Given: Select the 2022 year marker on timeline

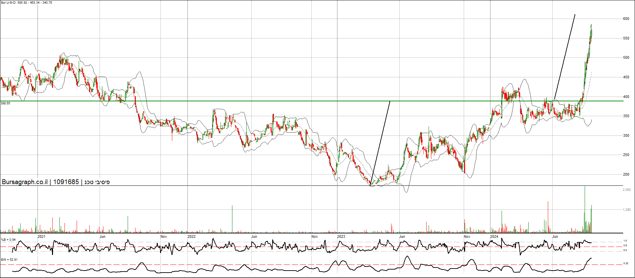Looking at the screenshot, I should click(192, 236).
